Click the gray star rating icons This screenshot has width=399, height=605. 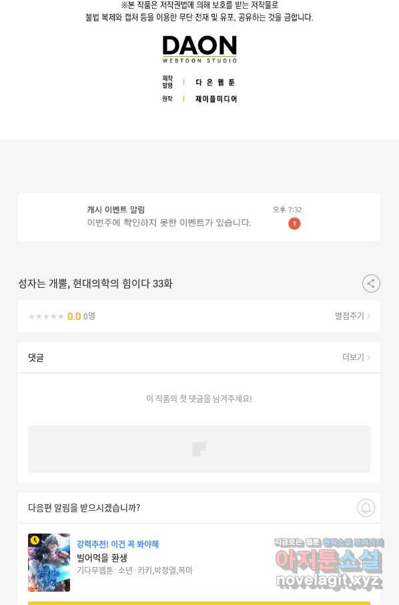[46, 317]
